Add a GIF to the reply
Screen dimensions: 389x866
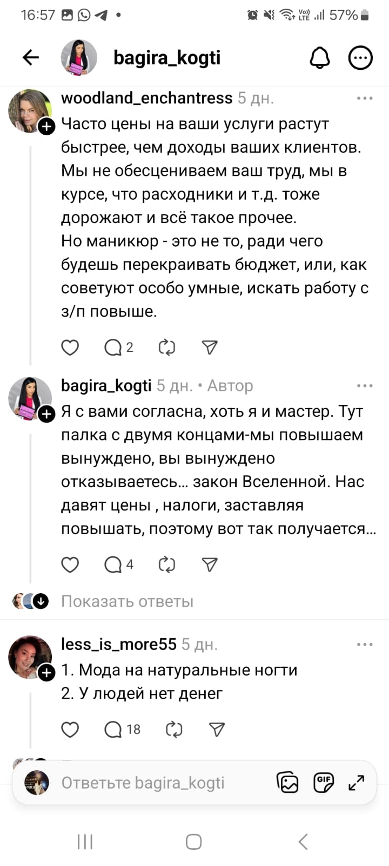point(323,783)
